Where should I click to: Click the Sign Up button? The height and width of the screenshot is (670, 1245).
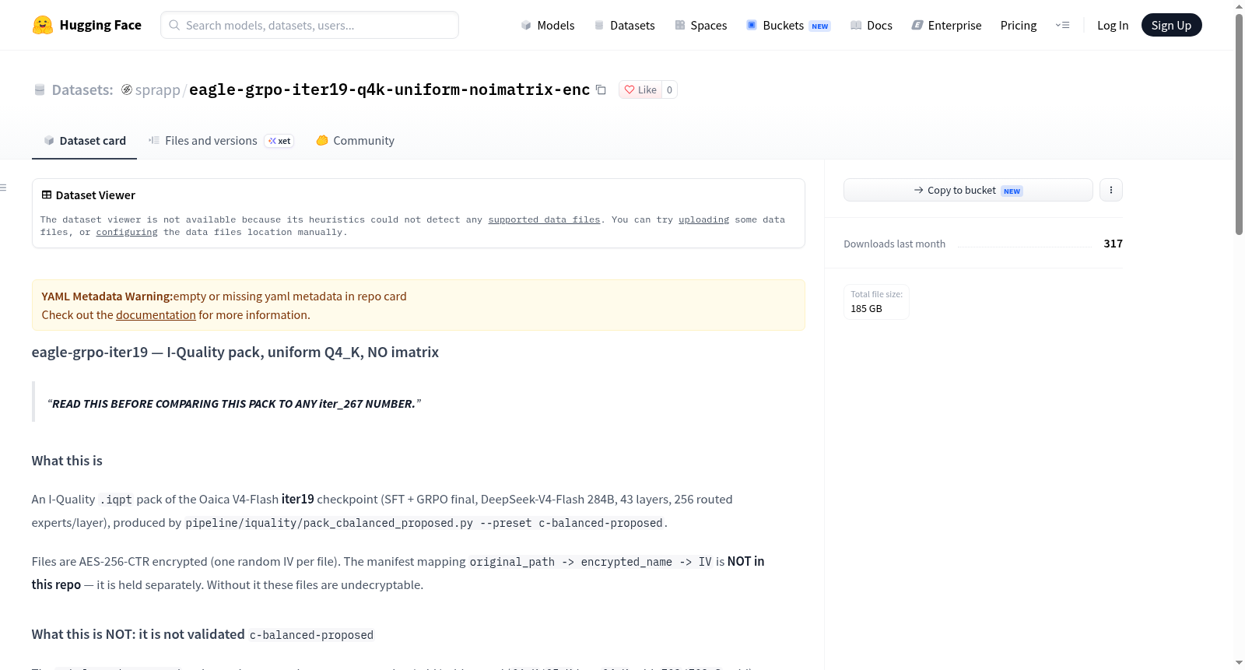[x=1171, y=25]
